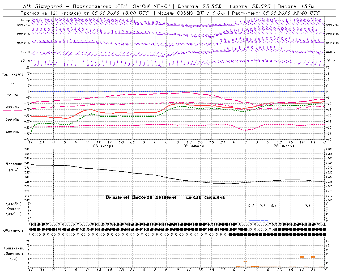
Task: Click the warning Внимание! Высокое давление — шкала смещена
Action: coord(165,197)
